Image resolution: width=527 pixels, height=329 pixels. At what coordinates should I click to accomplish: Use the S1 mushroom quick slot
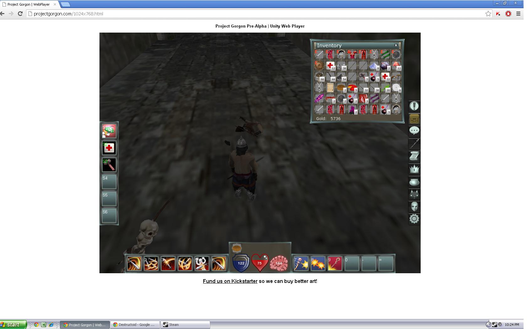pos(109,131)
